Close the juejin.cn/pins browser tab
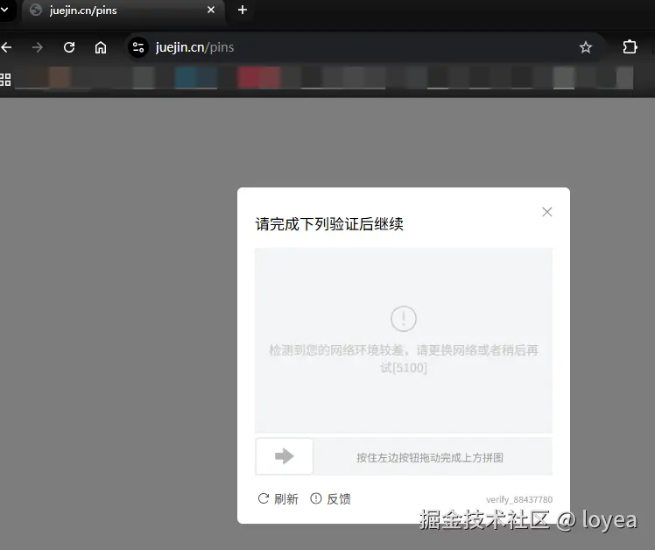 (x=211, y=10)
